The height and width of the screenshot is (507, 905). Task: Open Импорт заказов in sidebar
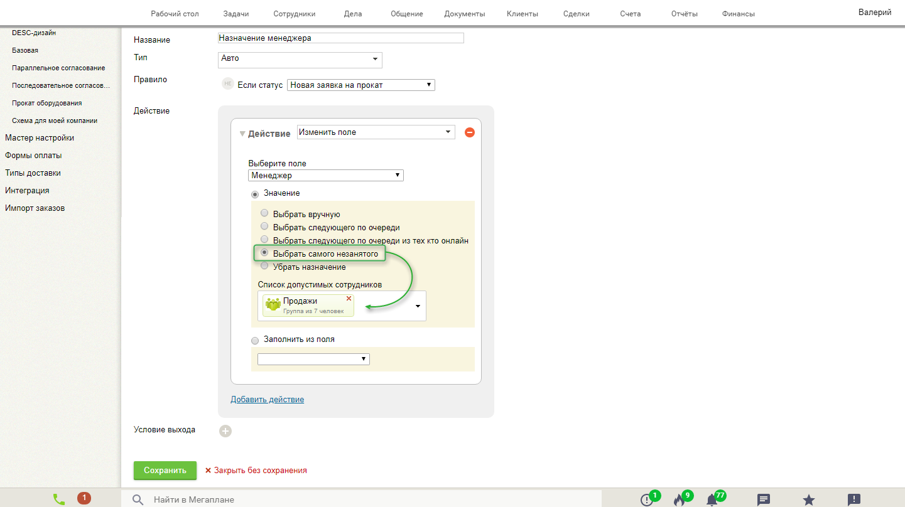pyautogui.click(x=35, y=208)
